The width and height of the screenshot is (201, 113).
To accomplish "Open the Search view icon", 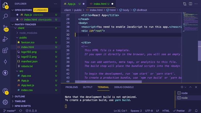I will 5,16.
